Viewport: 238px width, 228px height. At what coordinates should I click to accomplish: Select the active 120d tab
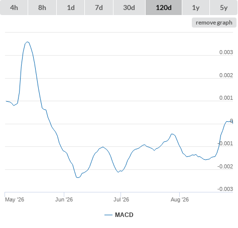pos(164,8)
